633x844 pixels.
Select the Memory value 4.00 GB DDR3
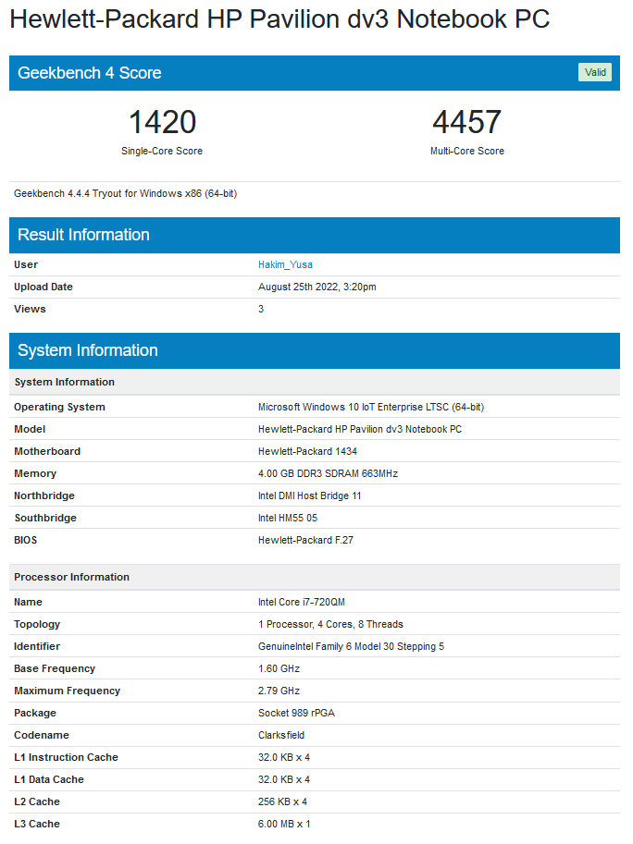pos(328,473)
